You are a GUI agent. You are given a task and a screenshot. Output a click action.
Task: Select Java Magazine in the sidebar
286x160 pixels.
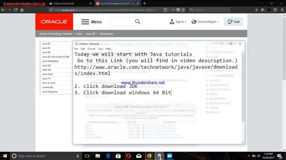[x=50, y=92]
